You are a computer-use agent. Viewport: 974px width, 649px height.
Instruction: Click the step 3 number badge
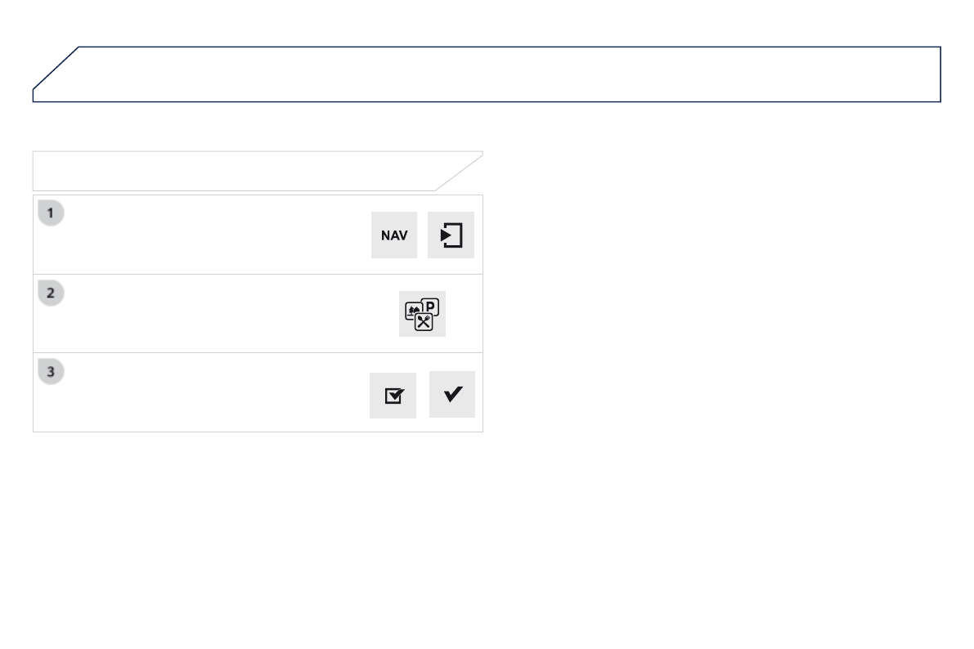(51, 372)
